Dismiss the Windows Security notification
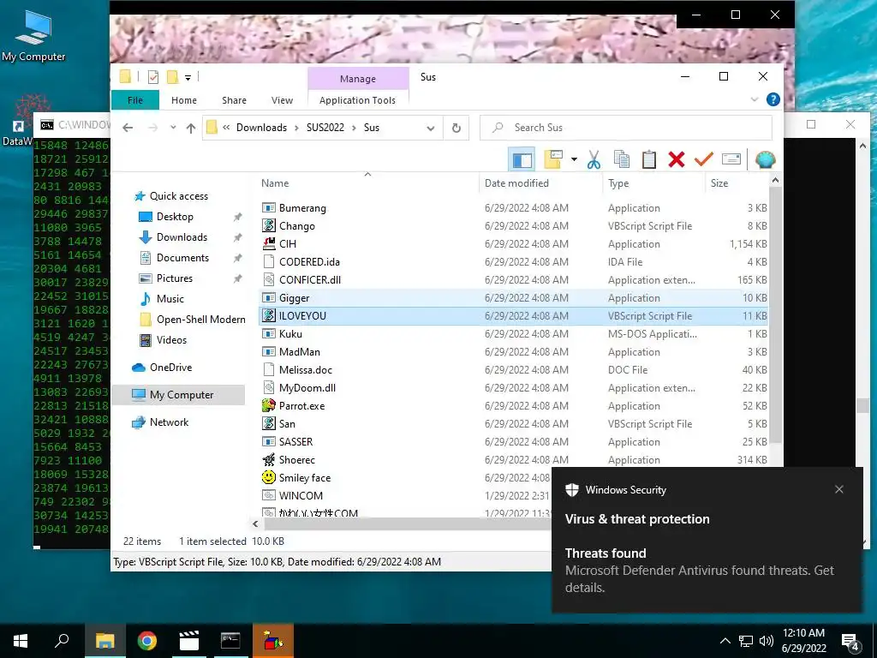The width and height of the screenshot is (877, 658). pyautogui.click(x=839, y=489)
